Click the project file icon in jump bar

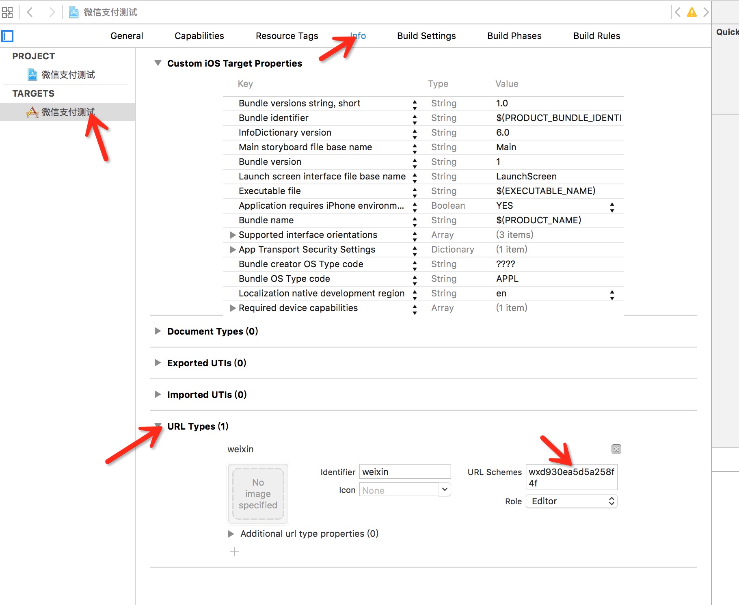74,12
